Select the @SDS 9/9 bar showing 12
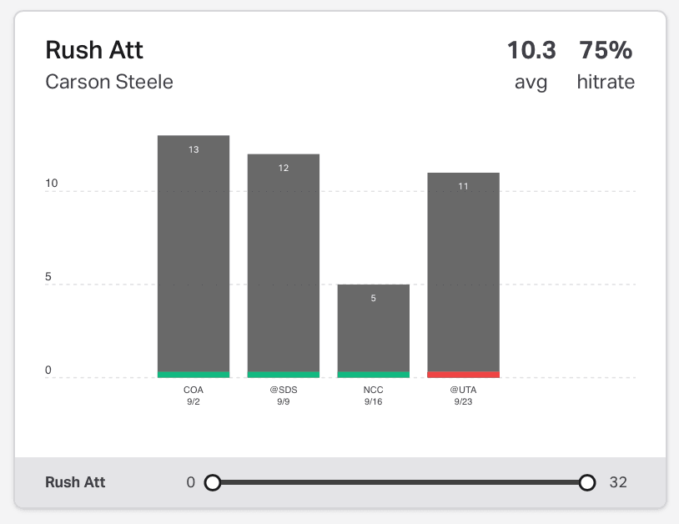 (284, 263)
